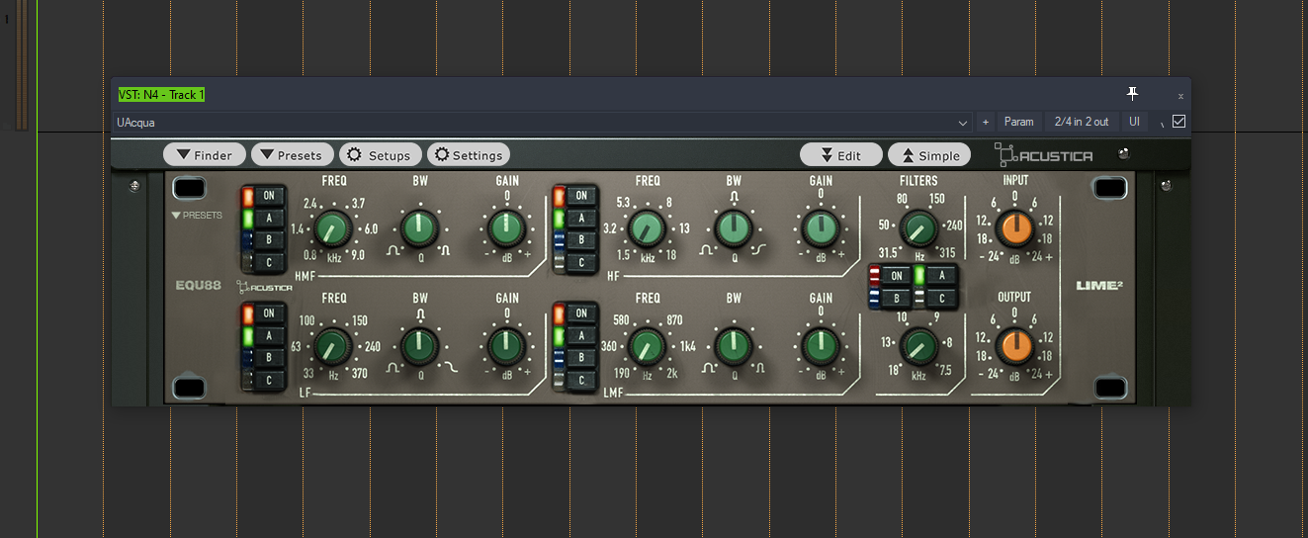The image size is (1308, 538).
Task: Select the HMF band A setting
Action: [268, 218]
